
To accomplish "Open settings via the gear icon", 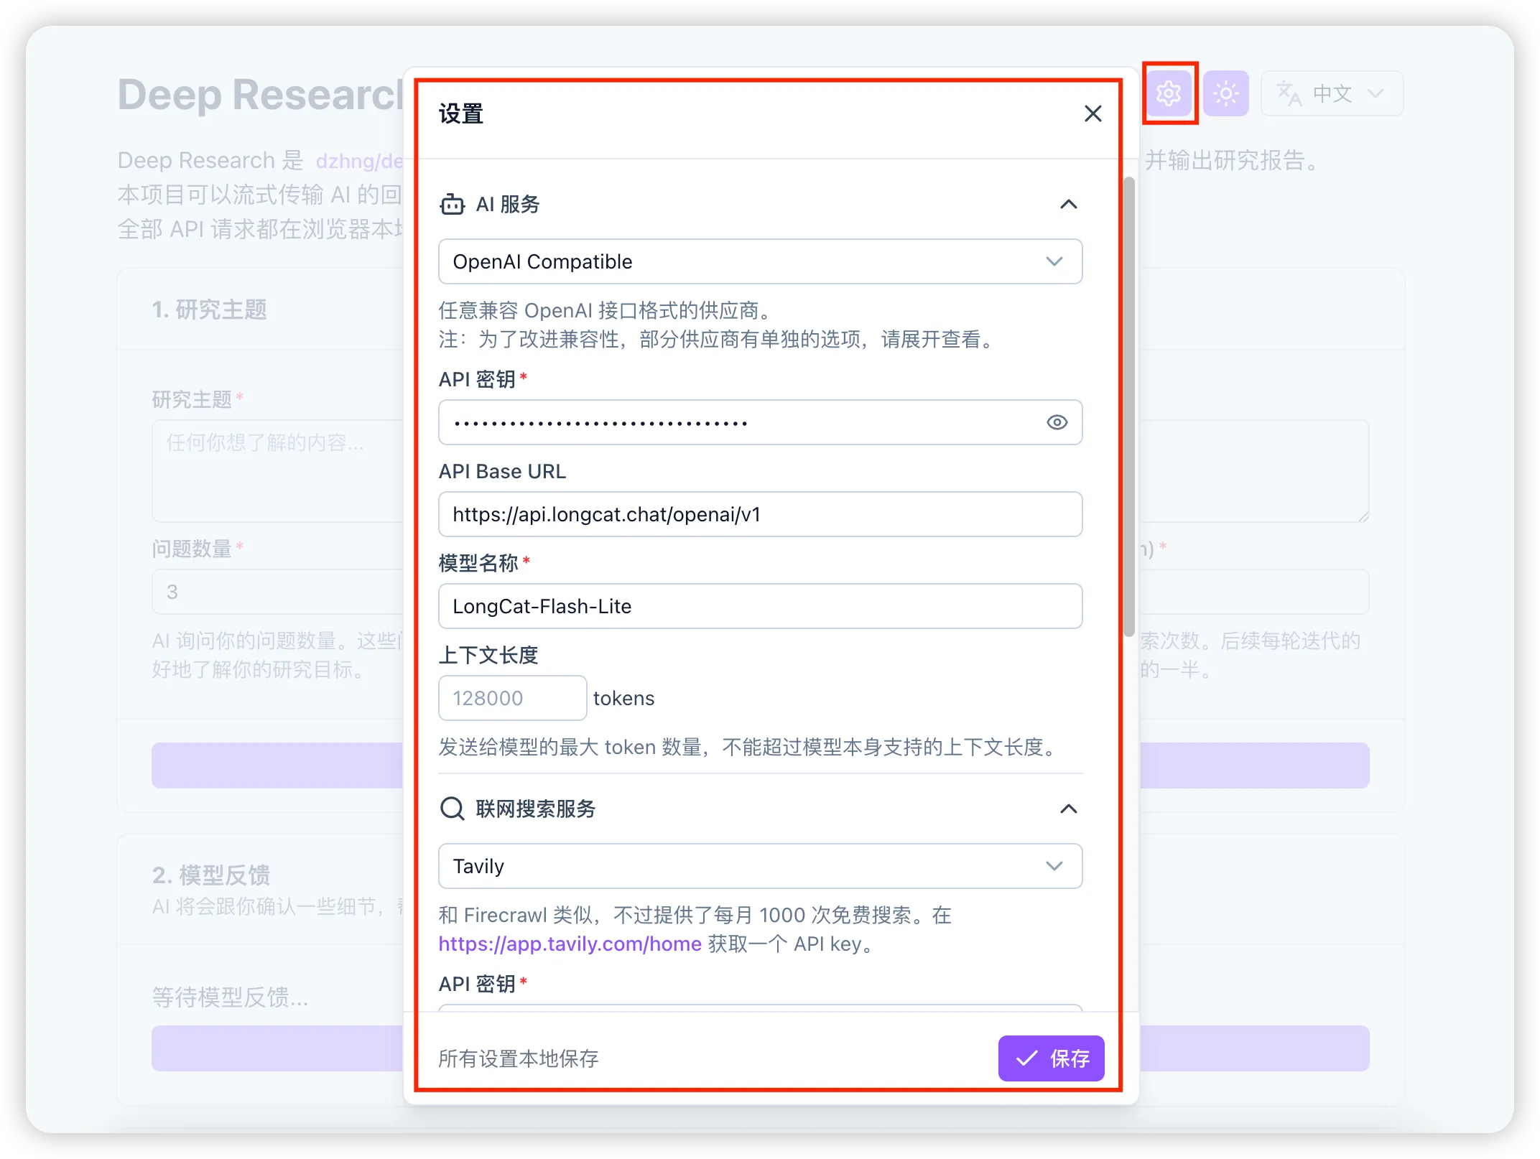I will click(x=1169, y=93).
